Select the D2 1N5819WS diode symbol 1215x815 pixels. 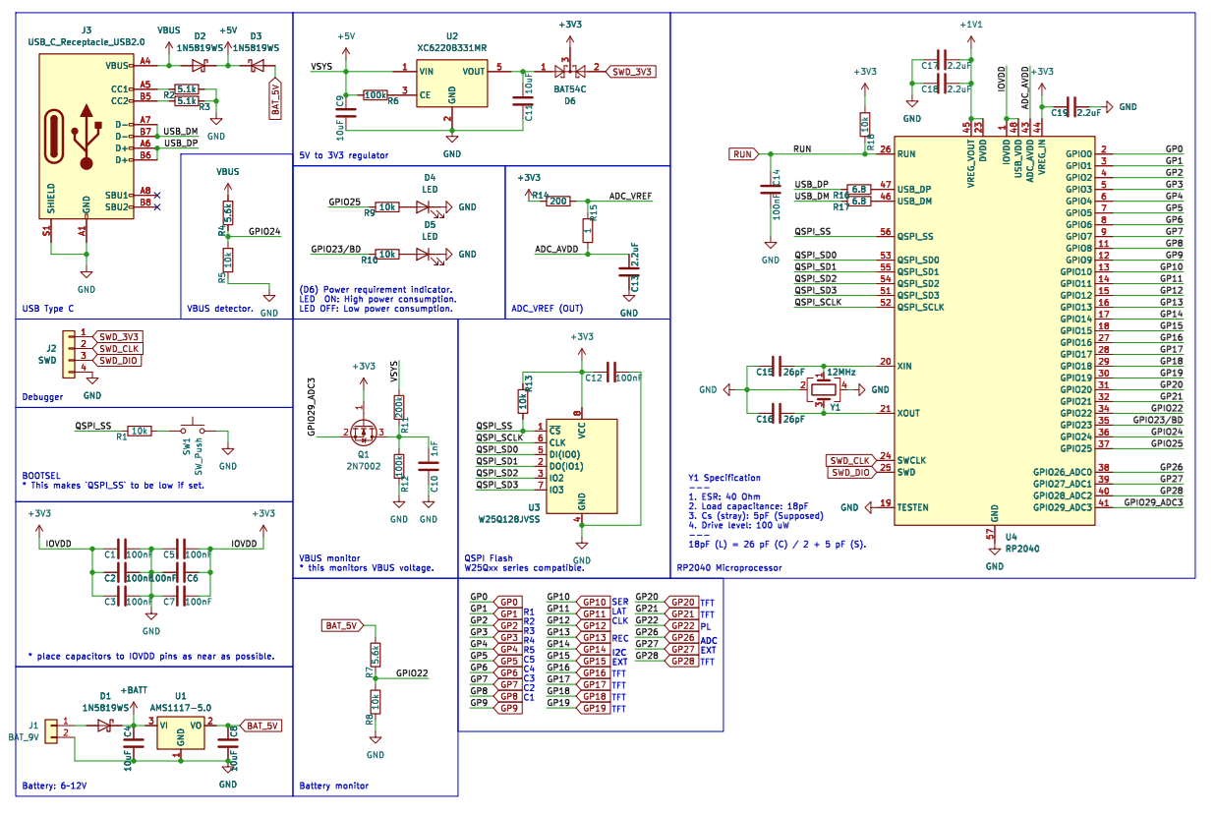(201, 65)
